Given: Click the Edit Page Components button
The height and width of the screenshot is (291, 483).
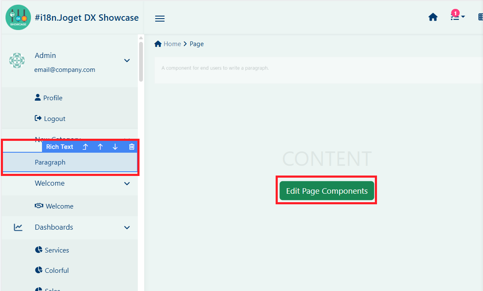Looking at the screenshot, I should pos(327,191).
